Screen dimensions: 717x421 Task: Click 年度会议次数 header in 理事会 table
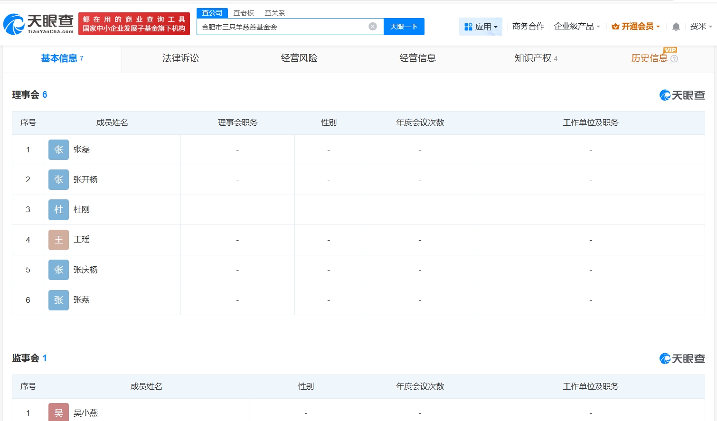click(x=420, y=123)
